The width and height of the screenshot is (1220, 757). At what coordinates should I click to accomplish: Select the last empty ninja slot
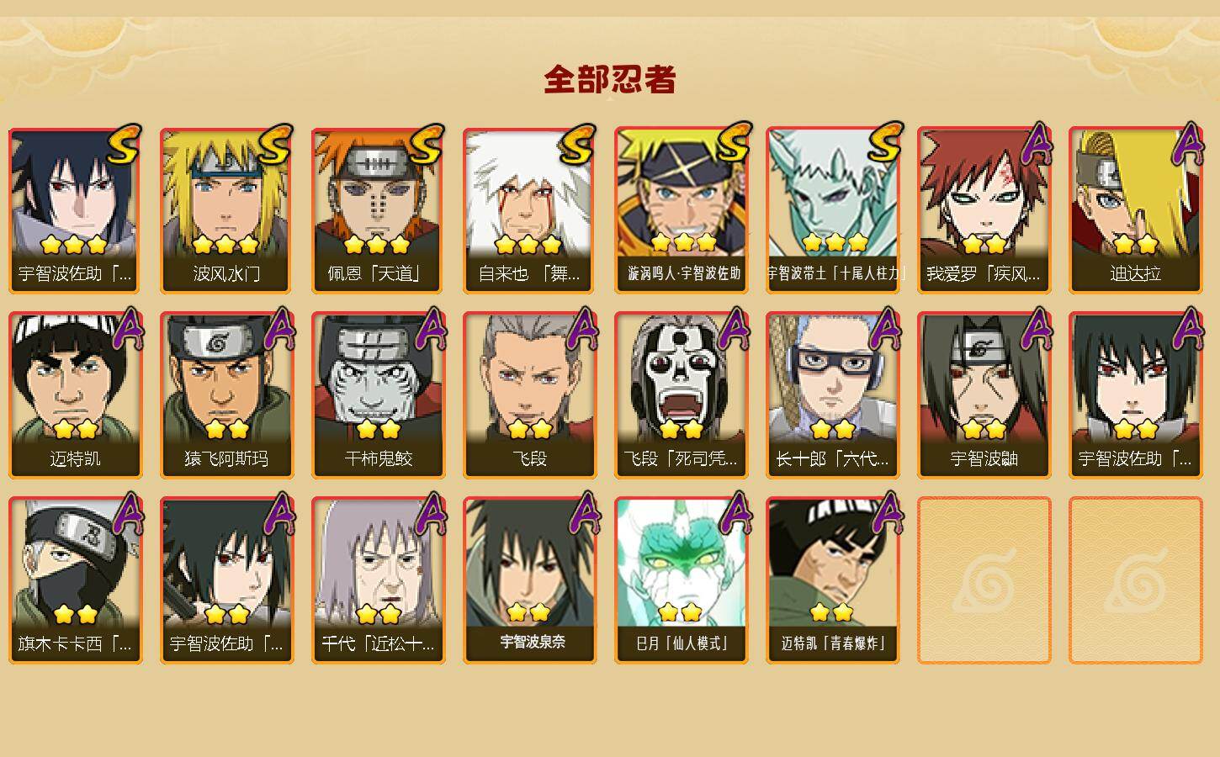point(1135,580)
